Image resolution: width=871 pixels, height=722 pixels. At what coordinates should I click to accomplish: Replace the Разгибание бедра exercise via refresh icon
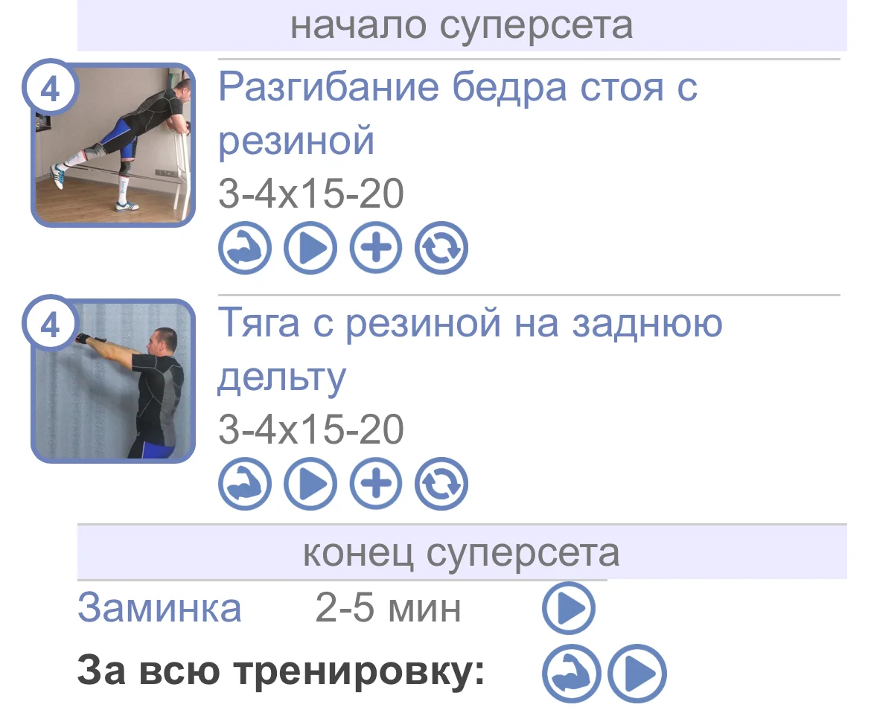click(x=441, y=248)
